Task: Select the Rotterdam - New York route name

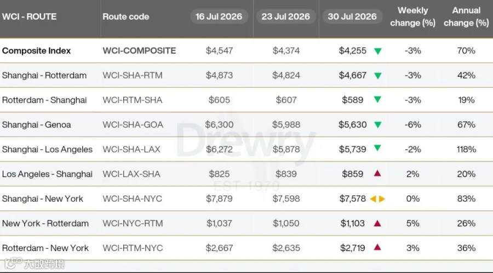Action: (45, 248)
